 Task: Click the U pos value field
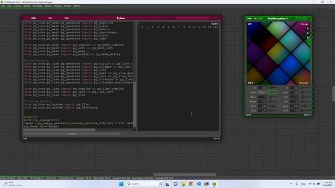point(262,106)
